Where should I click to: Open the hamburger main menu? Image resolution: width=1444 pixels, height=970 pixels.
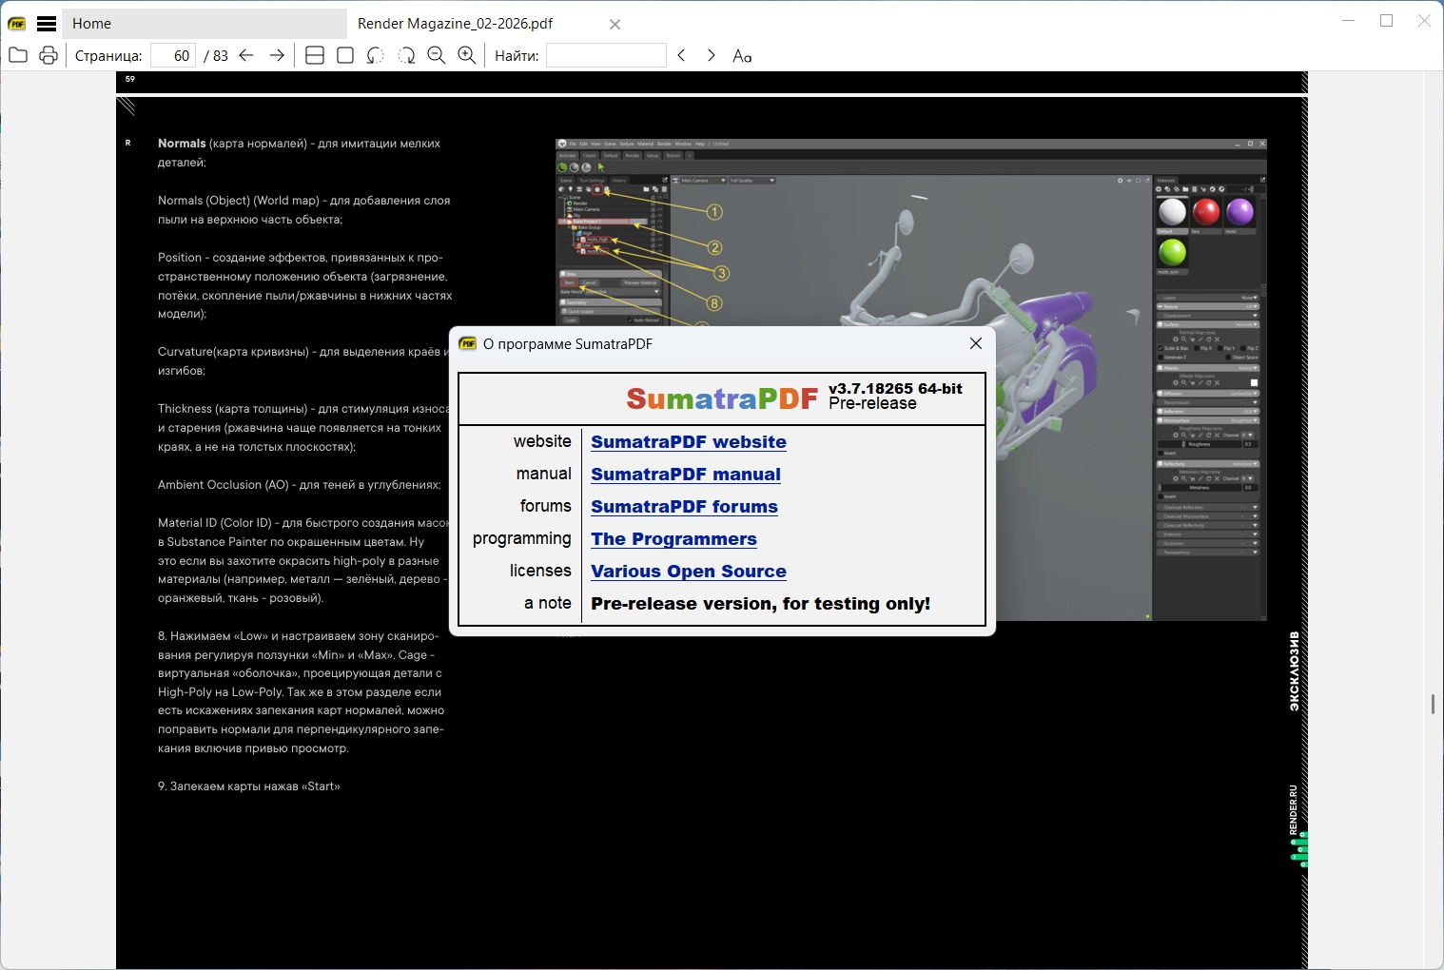click(47, 24)
